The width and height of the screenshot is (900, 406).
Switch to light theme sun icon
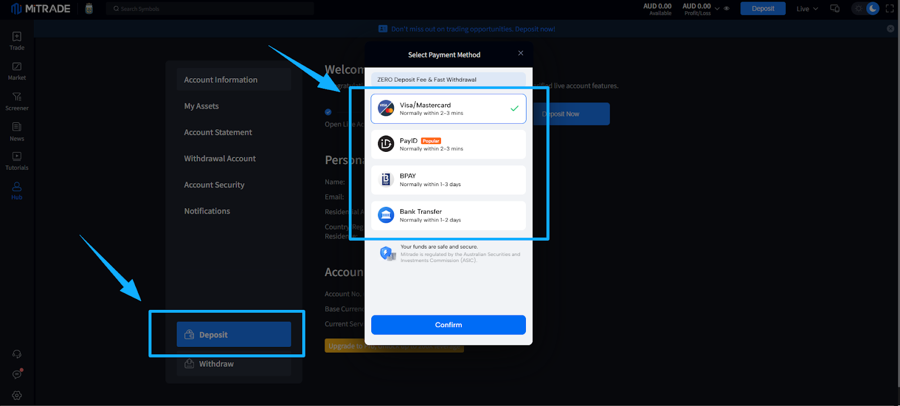pyautogui.click(x=858, y=8)
